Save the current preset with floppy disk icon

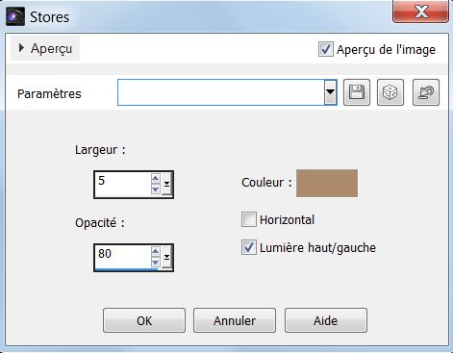(x=357, y=92)
